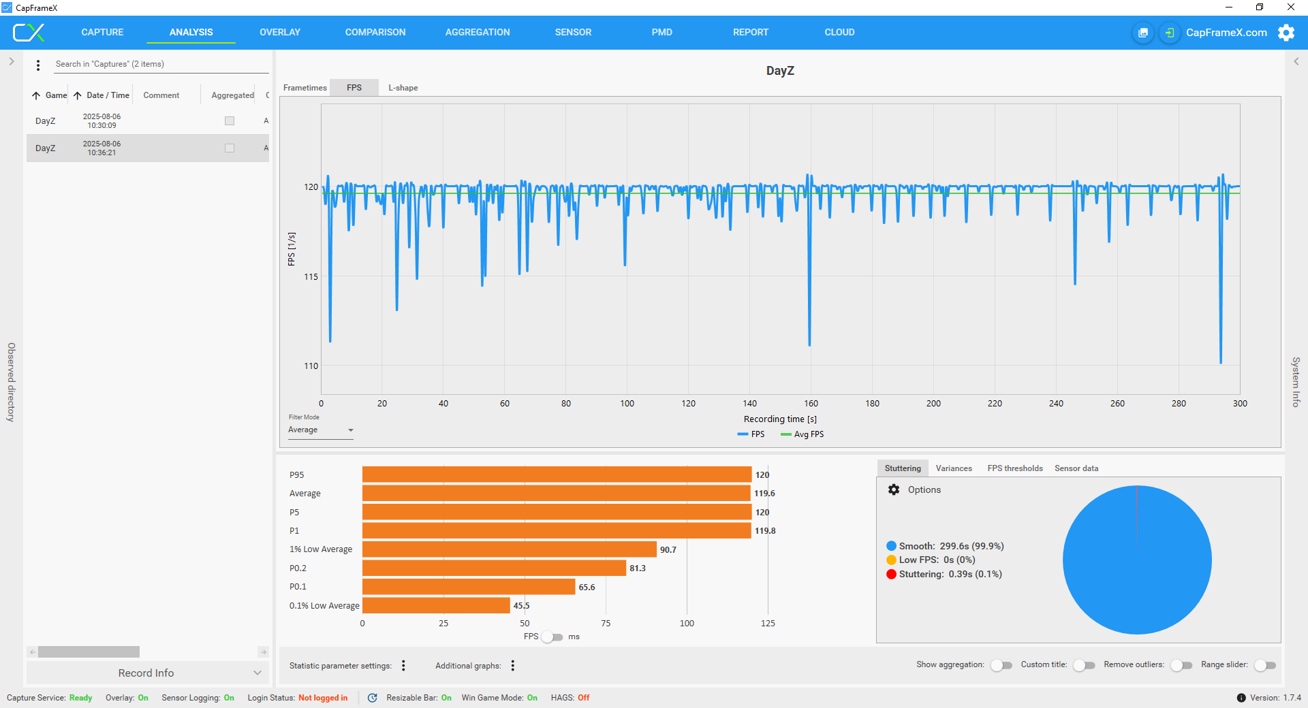The height and width of the screenshot is (708, 1308).
Task: Open the captures list three-dot menu
Action: (38, 65)
